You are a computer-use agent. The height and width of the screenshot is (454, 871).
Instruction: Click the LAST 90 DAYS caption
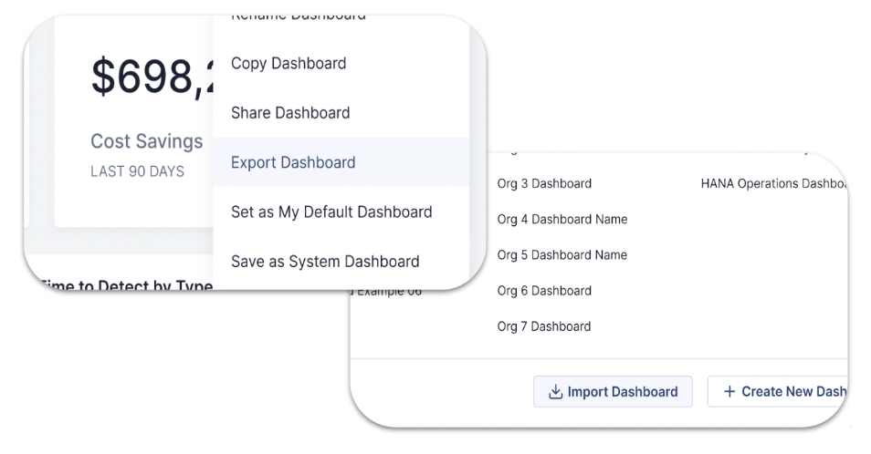point(137,171)
